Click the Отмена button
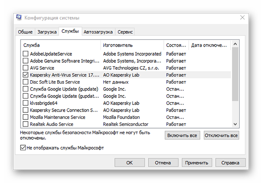262x183 pixels. 163,163
